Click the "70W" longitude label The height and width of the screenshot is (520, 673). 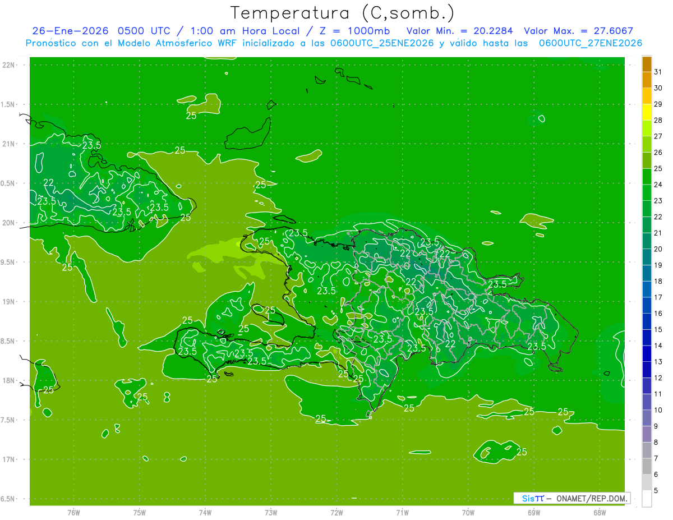tap(468, 513)
